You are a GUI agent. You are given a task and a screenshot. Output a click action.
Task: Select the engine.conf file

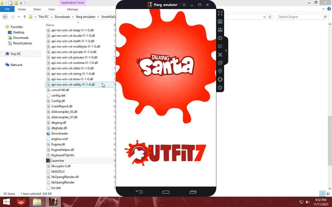[59, 139]
